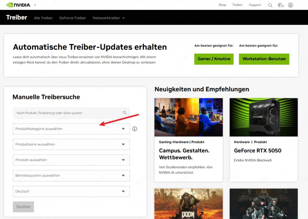Open Betriebssystem auswählen dropdown
The width and height of the screenshot is (308, 219).
[71, 176]
